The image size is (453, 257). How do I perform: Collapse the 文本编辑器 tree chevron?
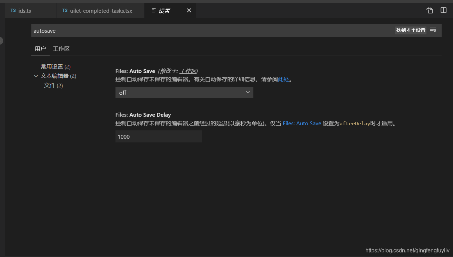tap(36, 76)
